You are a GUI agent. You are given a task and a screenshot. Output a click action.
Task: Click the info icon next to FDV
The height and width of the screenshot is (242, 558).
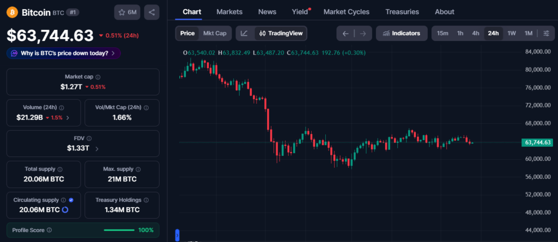pos(89,138)
